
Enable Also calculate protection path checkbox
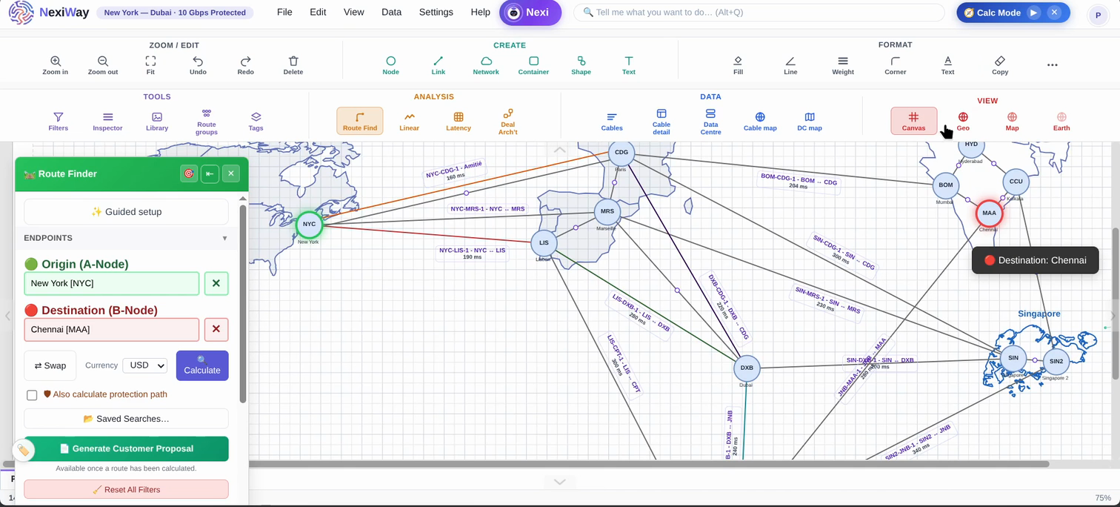click(32, 395)
